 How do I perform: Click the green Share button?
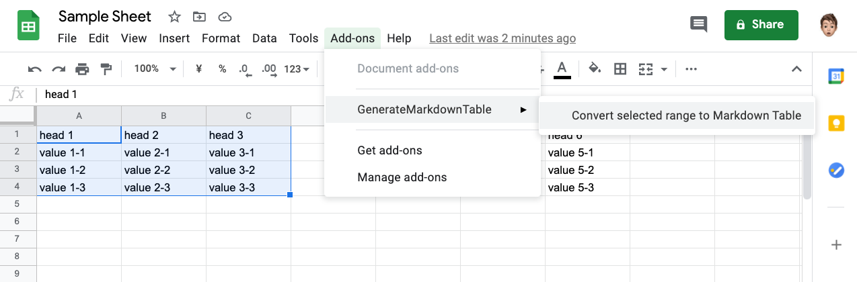click(x=761, y=25)
